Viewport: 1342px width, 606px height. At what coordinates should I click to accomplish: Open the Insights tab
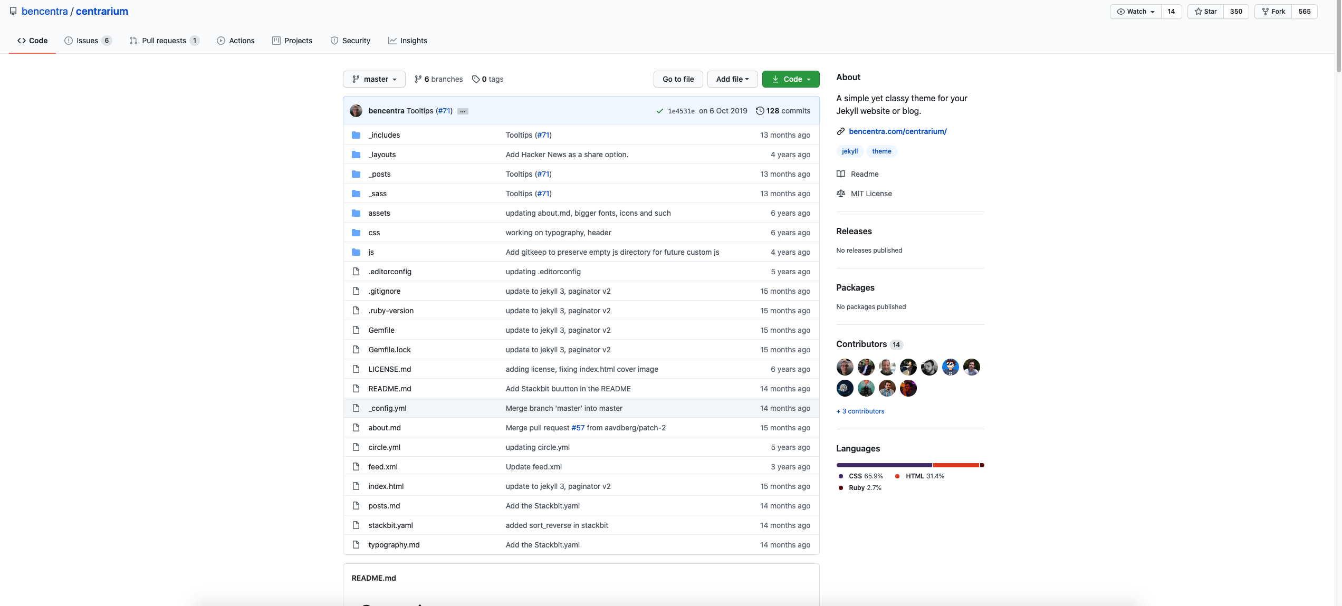(408, 41)
